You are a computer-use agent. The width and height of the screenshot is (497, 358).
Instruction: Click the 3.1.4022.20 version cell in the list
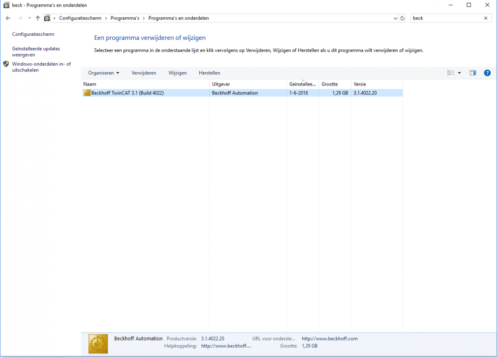(365, 93)
